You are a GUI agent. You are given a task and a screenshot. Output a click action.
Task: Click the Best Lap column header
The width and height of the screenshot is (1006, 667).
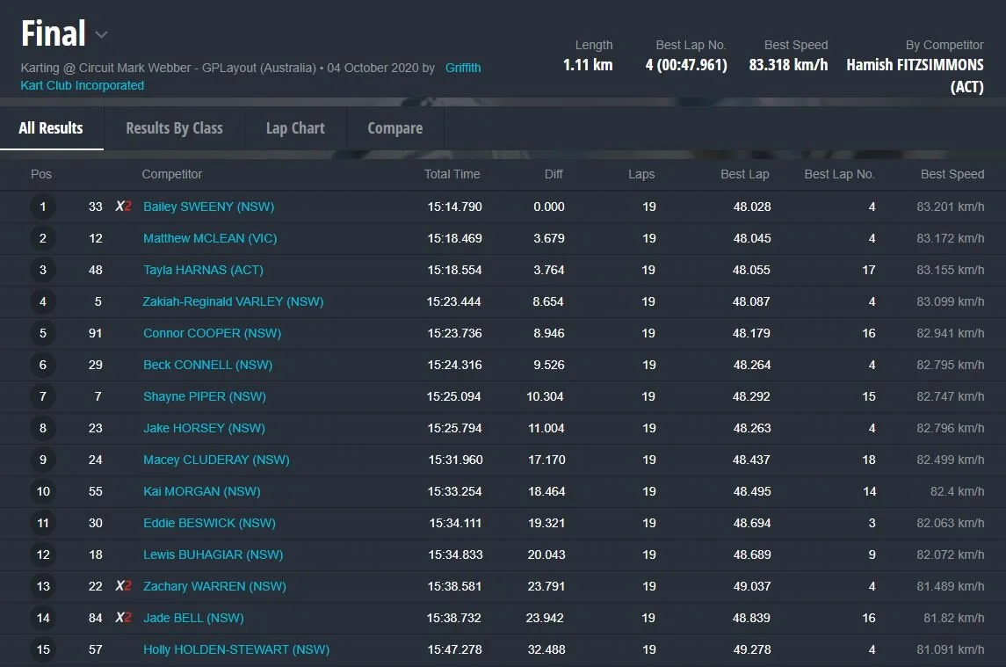click(744, 174)
